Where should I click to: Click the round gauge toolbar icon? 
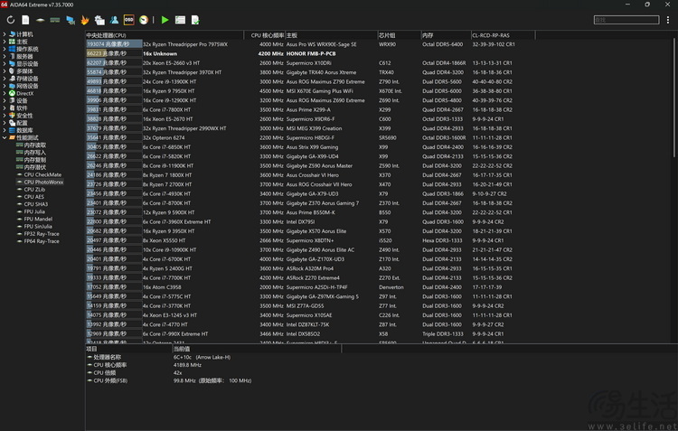tap(144, 20)
